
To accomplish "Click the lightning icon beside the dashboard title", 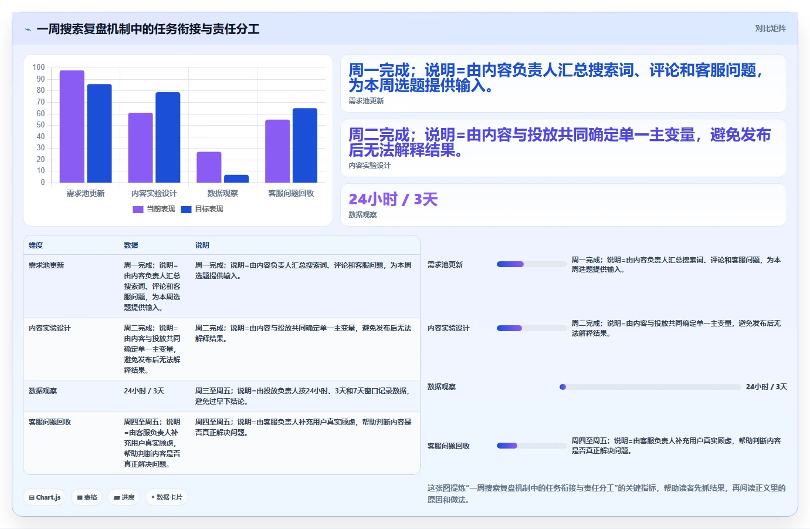I will [28, 29].
